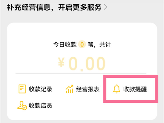Viewport: 164px width, 123px height.
Task: Tap the 收款记录 receipt icon
Action: [22, 89]
